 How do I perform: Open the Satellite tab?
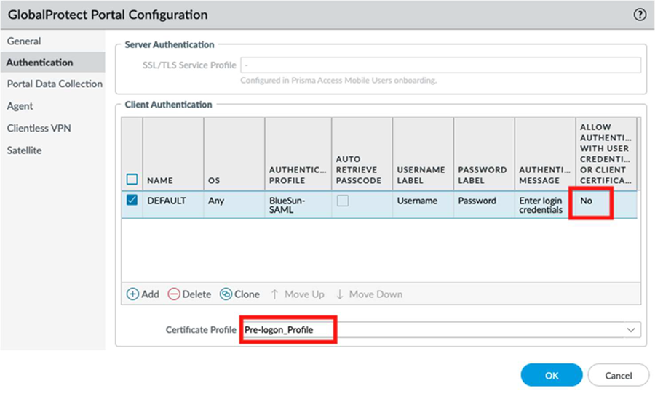pyautogui.click(x=25, y=150)
